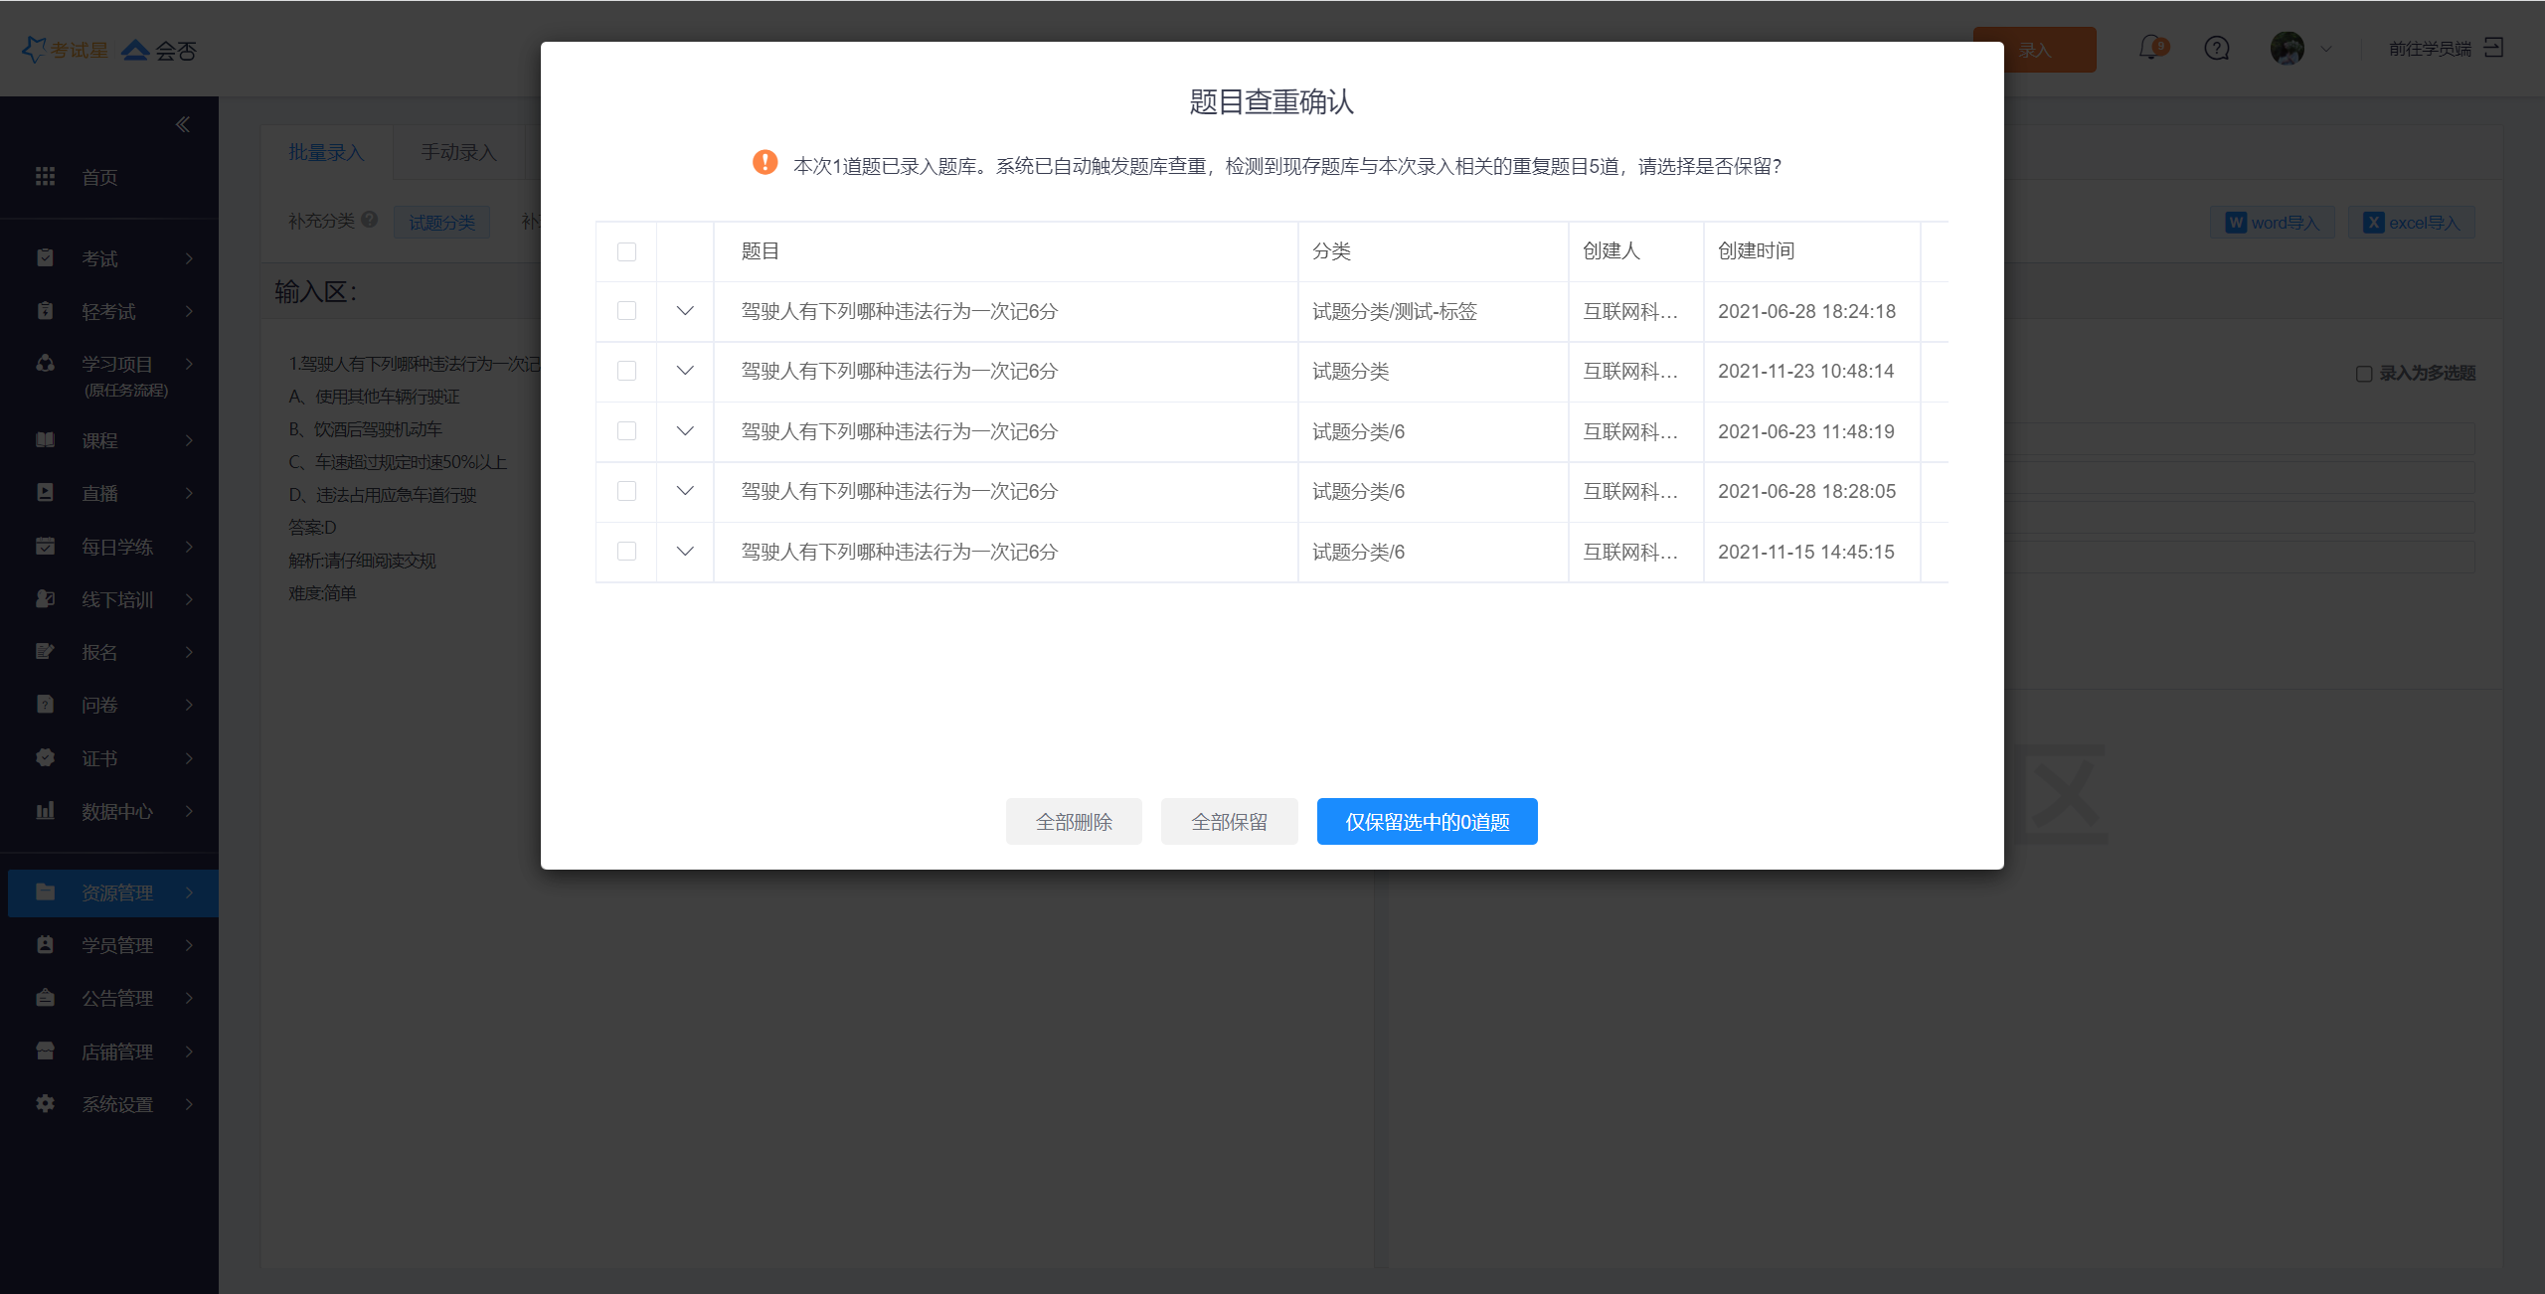Toggle the select-all checkbox in table header
This screenshot has width=2545, height=1294.
click(626, 251)
